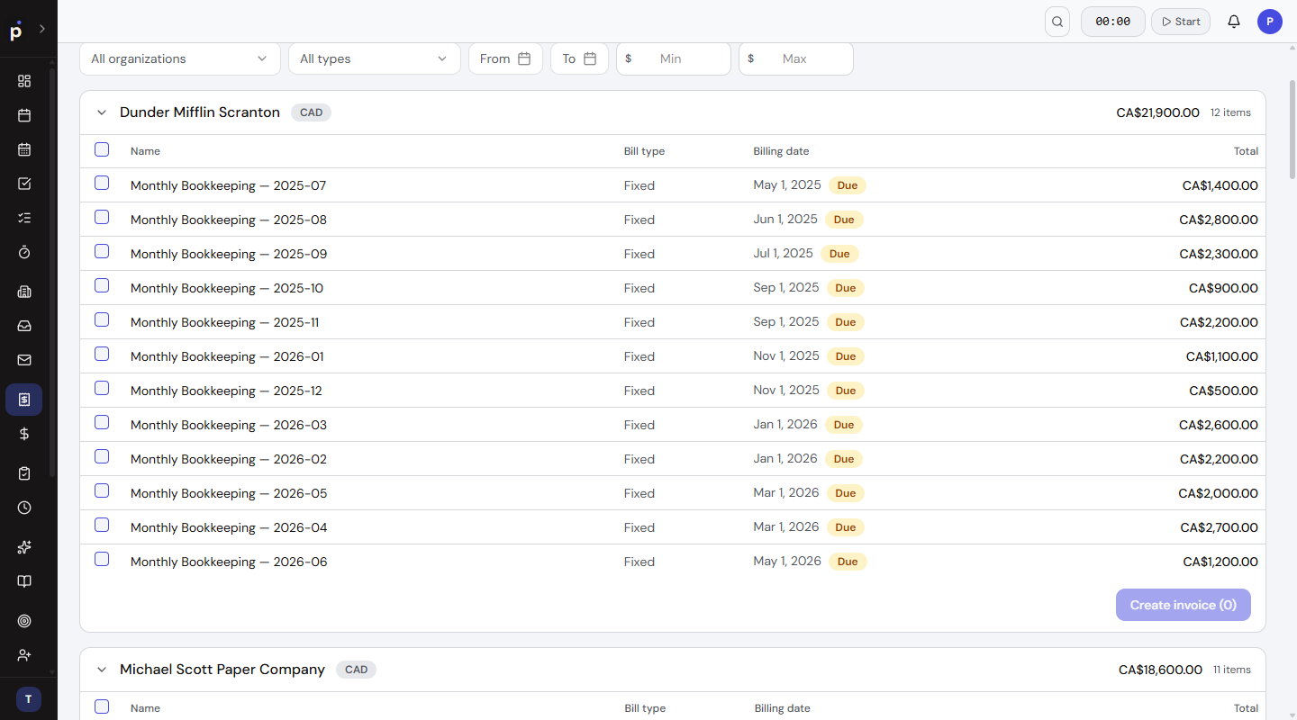Click Bill type column header in Dunder Mifflin table
Viewport: 1297px width, 720px height.
tap(644, 151)
